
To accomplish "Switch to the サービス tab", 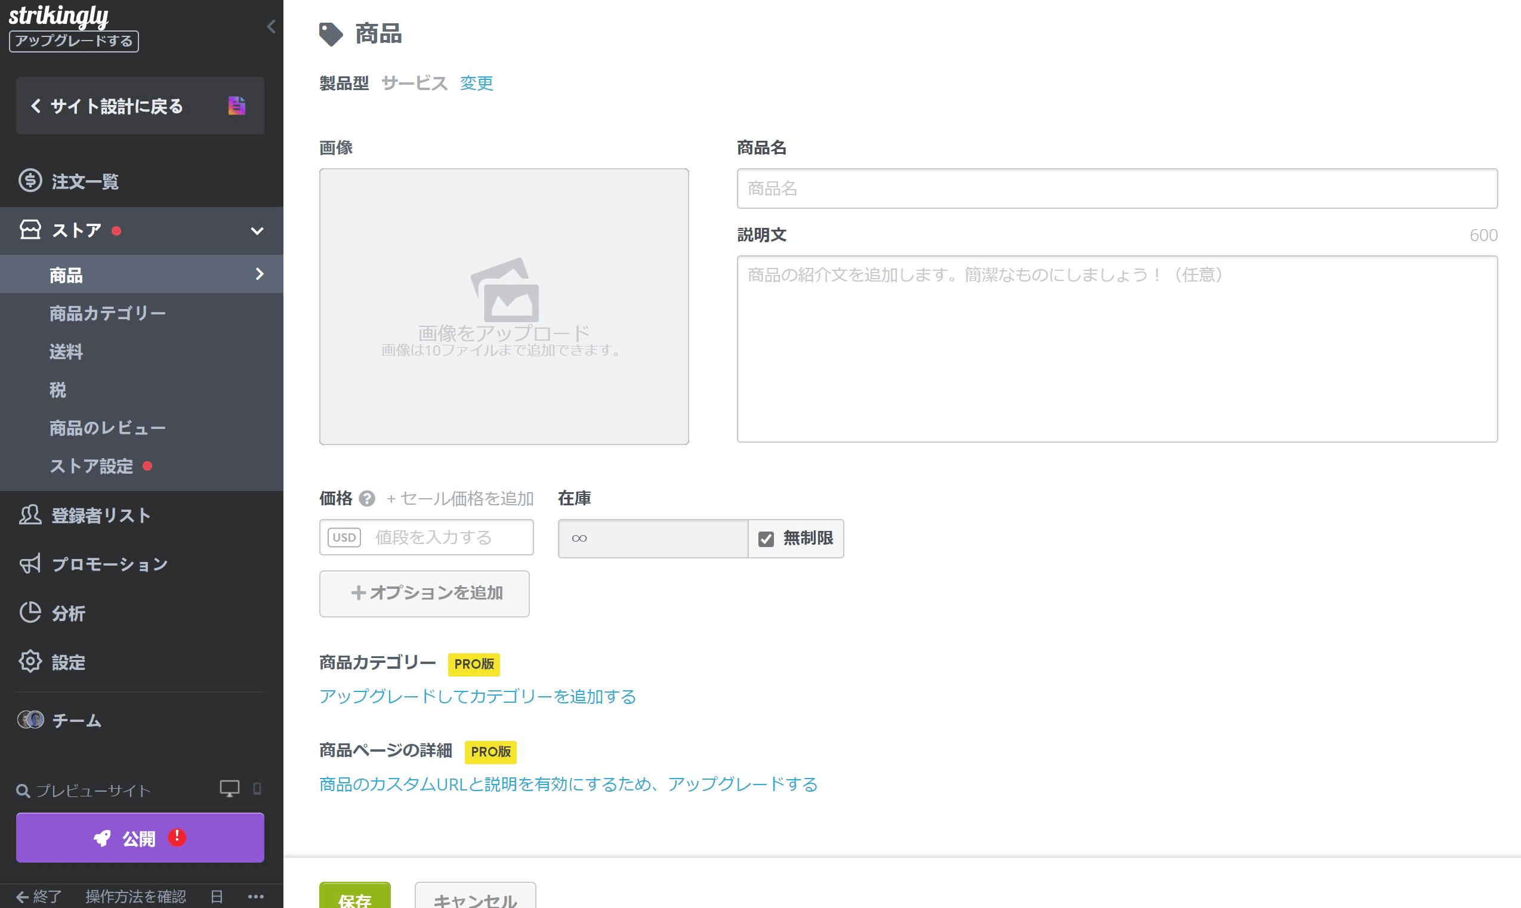I will [415, 83].
